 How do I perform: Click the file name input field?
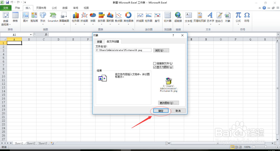coord(123,50)
